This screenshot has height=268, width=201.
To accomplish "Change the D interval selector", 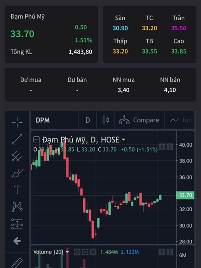I will [x=87, y=120].
